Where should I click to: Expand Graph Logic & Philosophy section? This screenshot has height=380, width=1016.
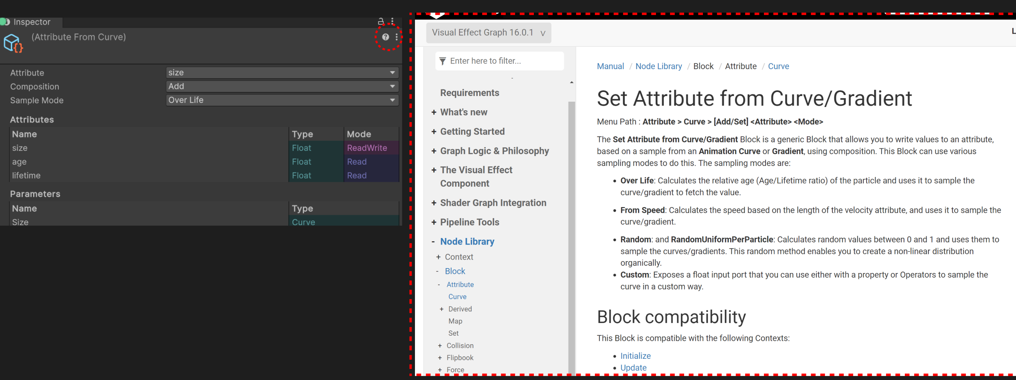pos(434,151)
